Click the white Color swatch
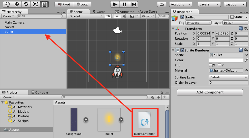The height and width of the screenshot is (138, 249). pyautogui.click(x=226, y=60)
